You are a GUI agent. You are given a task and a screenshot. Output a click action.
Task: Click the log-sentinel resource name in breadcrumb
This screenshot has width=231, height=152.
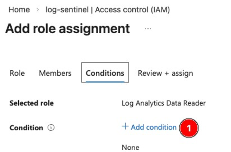click(67, 9)
